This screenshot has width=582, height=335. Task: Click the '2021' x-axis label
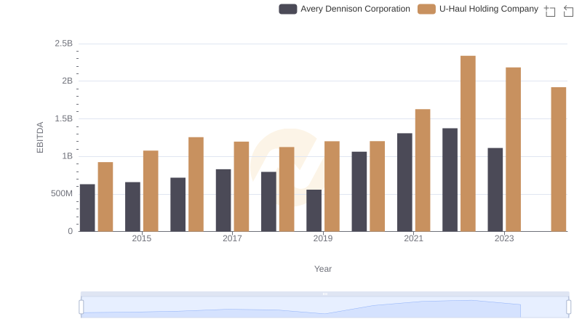413,238
